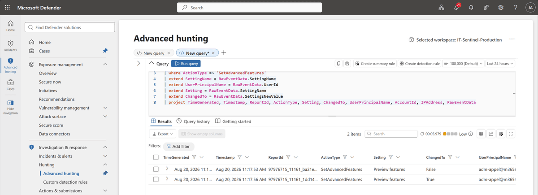Collapse Exposure management section
This screenshot has height=195, width=538.
pos(105,65)
